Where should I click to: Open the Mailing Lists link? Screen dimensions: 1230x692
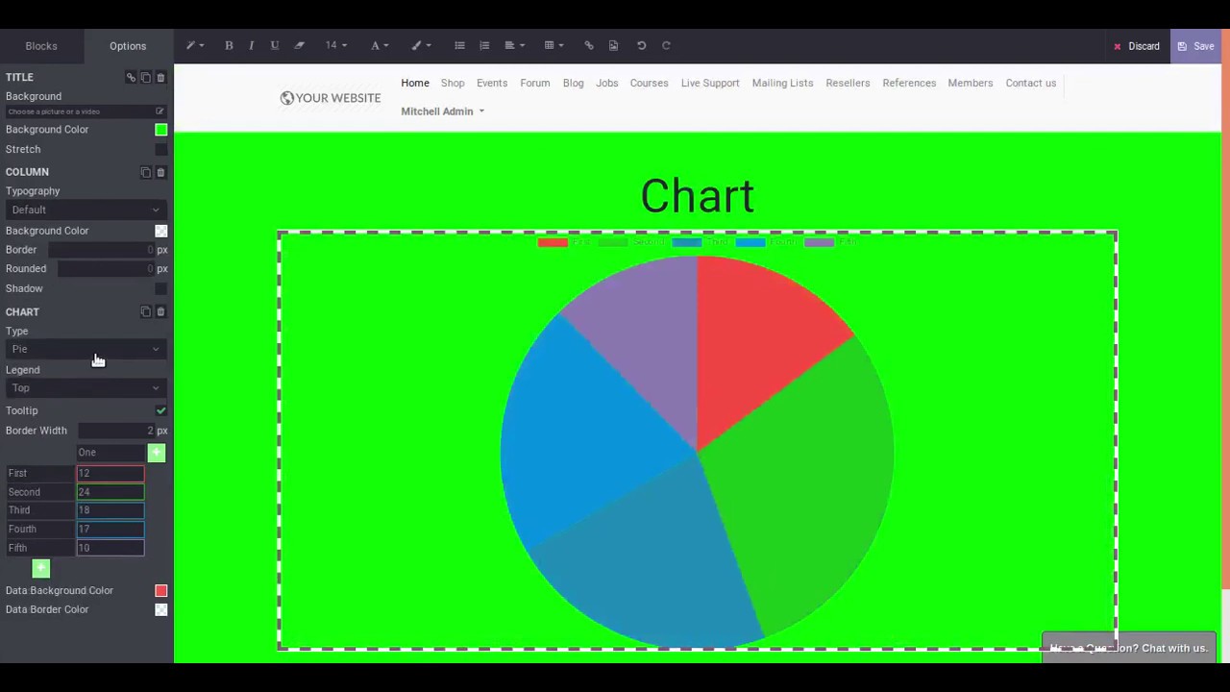pyautogui.click(x=782, y=83)
